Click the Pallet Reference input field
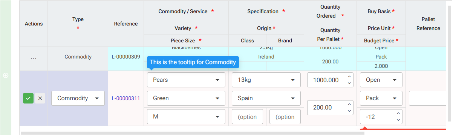The image size is (453, 135). click(x=430, y=98)
